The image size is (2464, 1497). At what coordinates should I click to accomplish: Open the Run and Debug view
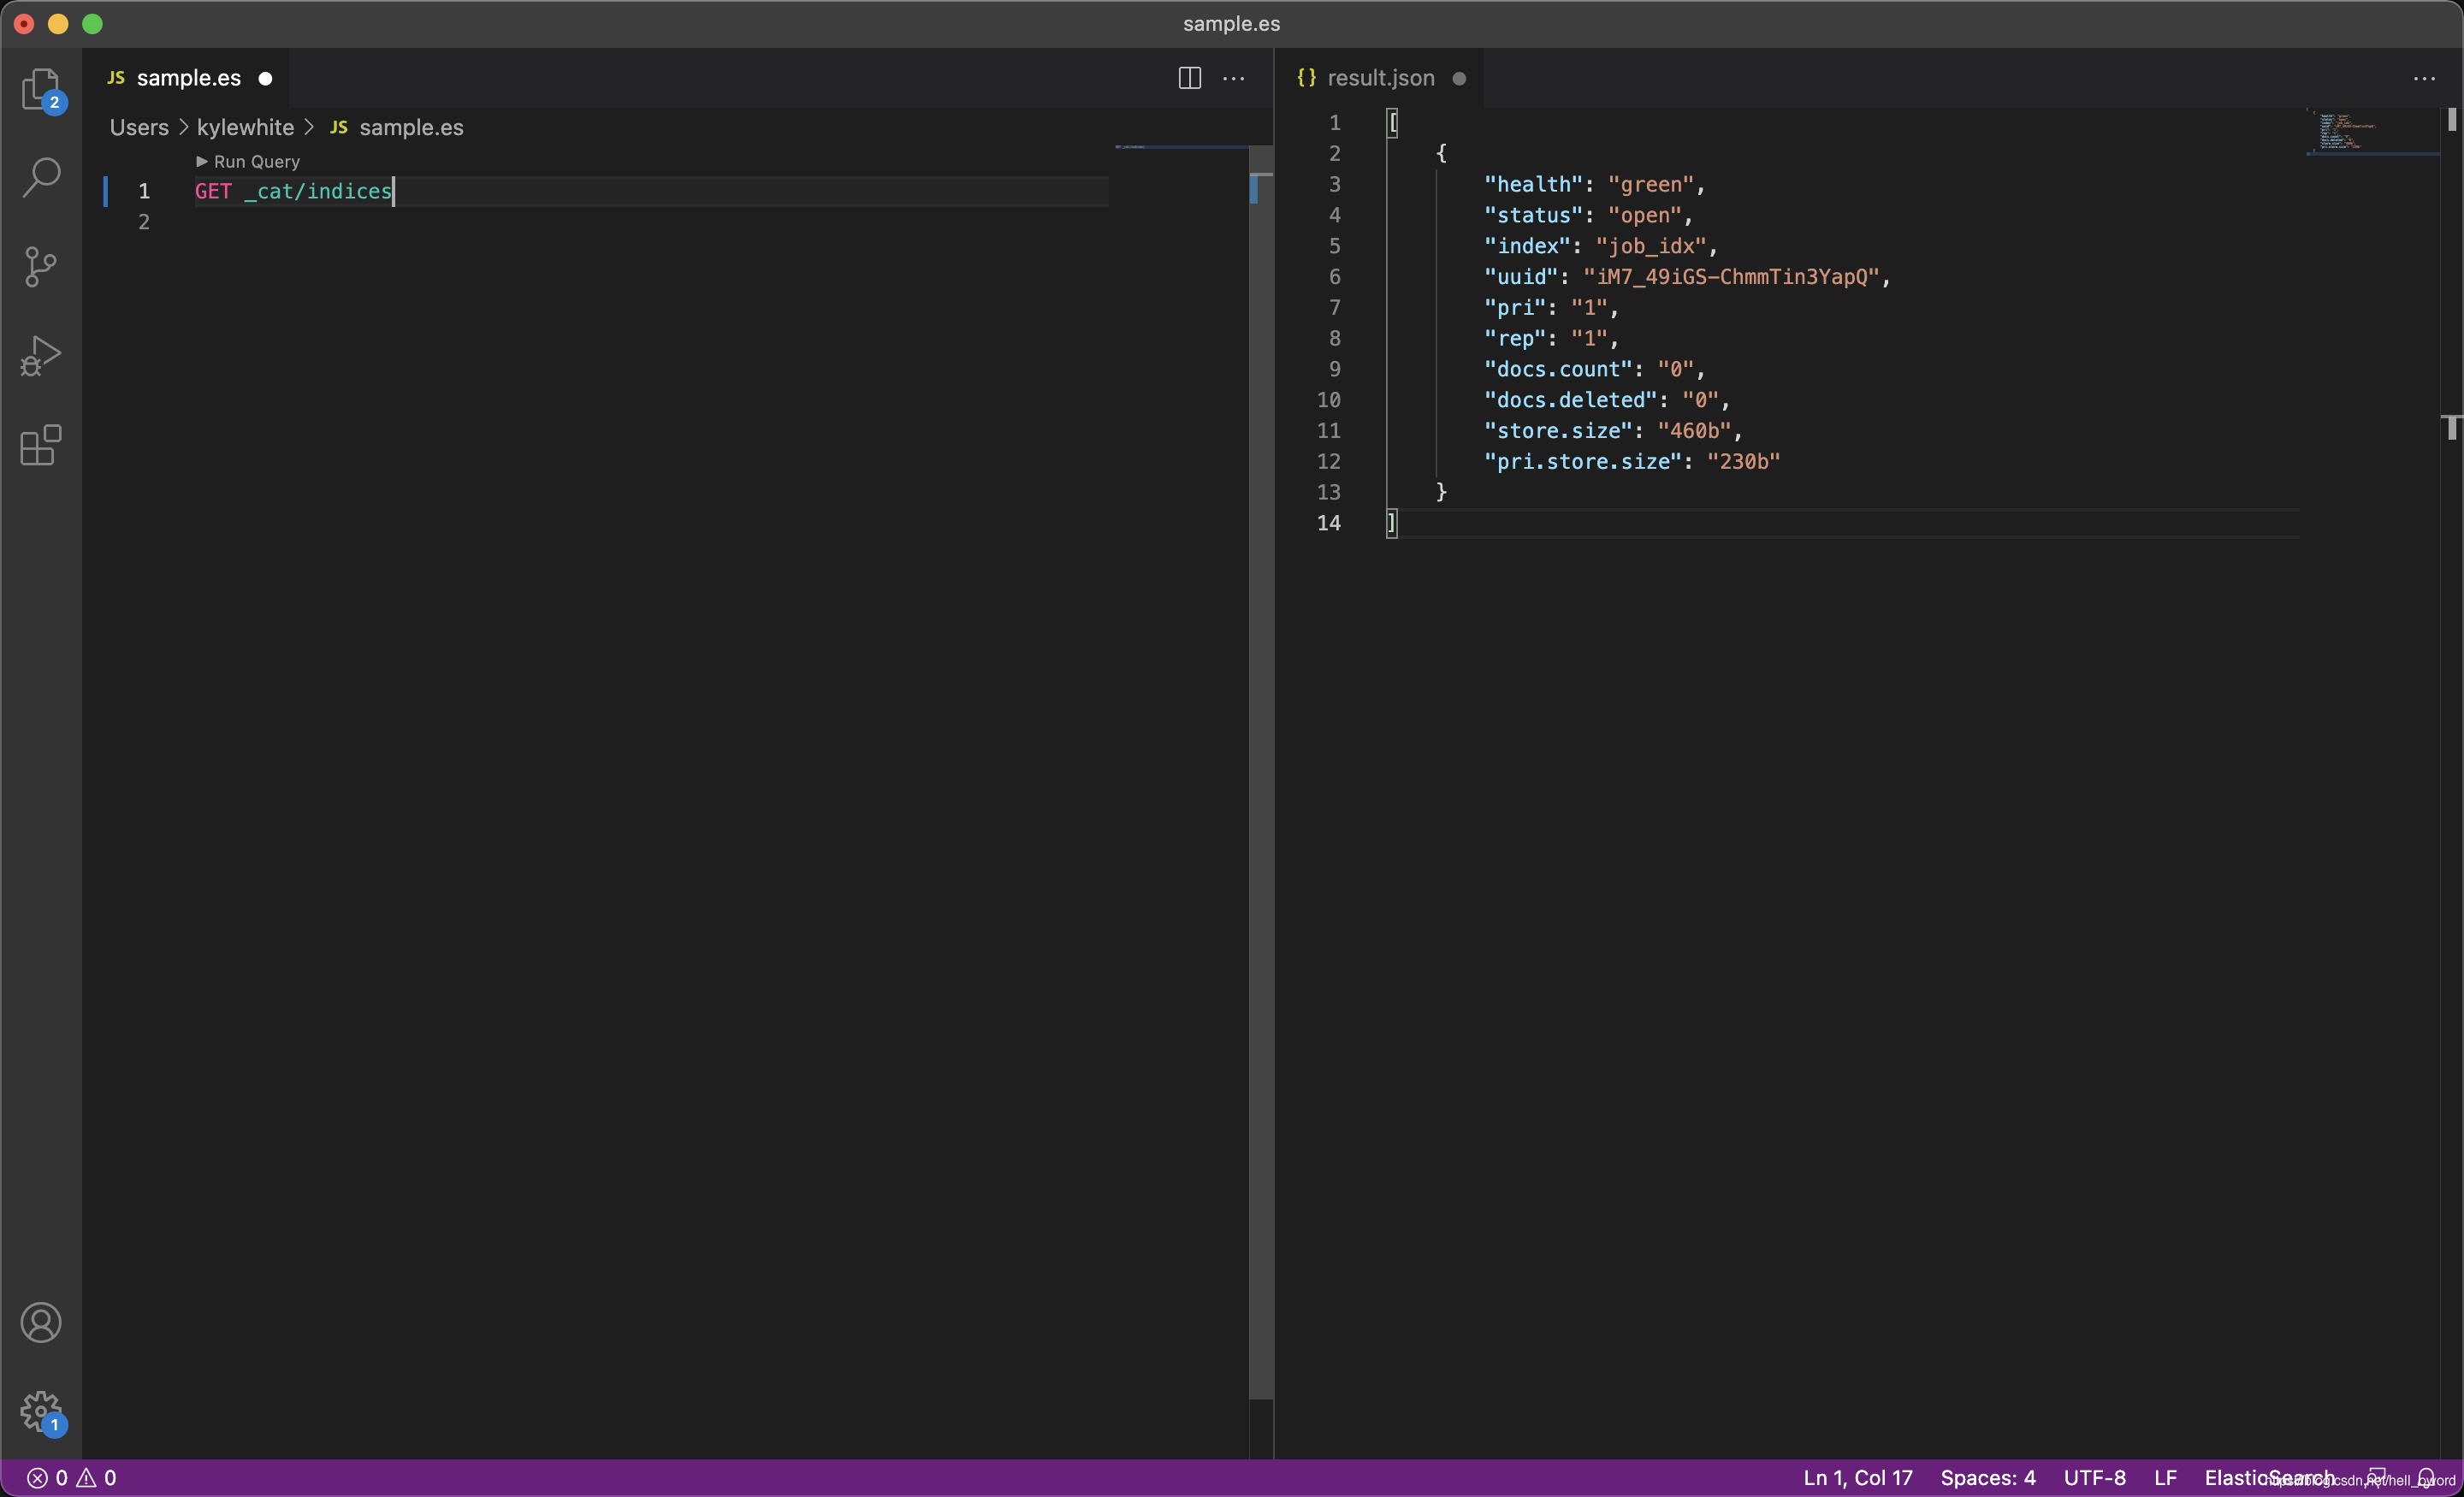[41, 355]
